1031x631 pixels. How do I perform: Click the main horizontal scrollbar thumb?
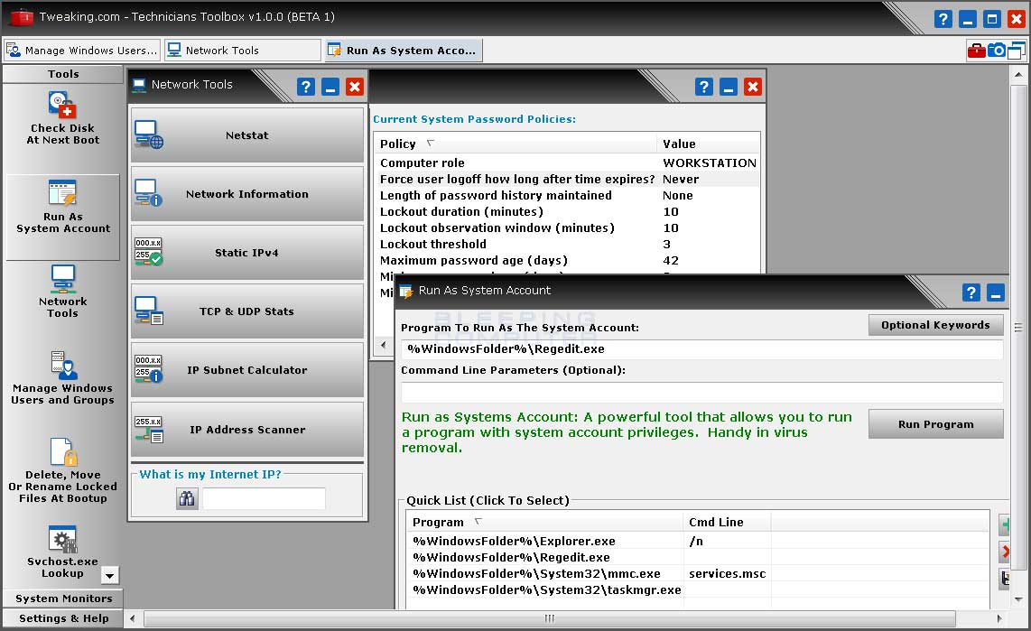click(550, 618)
